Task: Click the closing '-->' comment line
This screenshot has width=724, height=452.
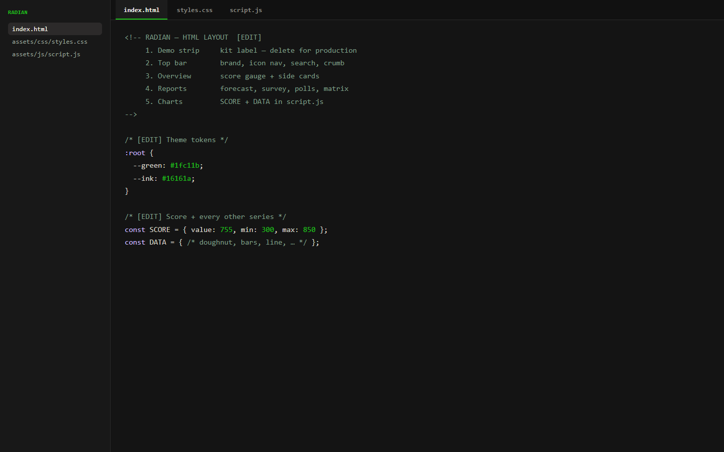Action: point(131,114)
